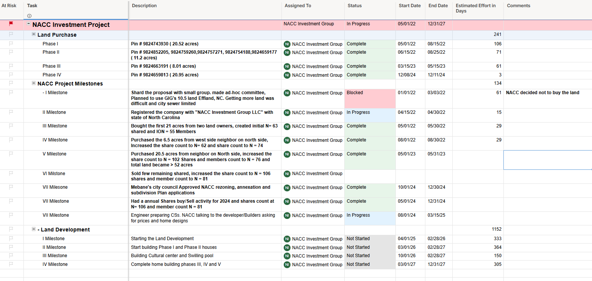Select description 'Starting the Land Development'
The width and height of the screenshot is (592, 281).
pos(162,239)
